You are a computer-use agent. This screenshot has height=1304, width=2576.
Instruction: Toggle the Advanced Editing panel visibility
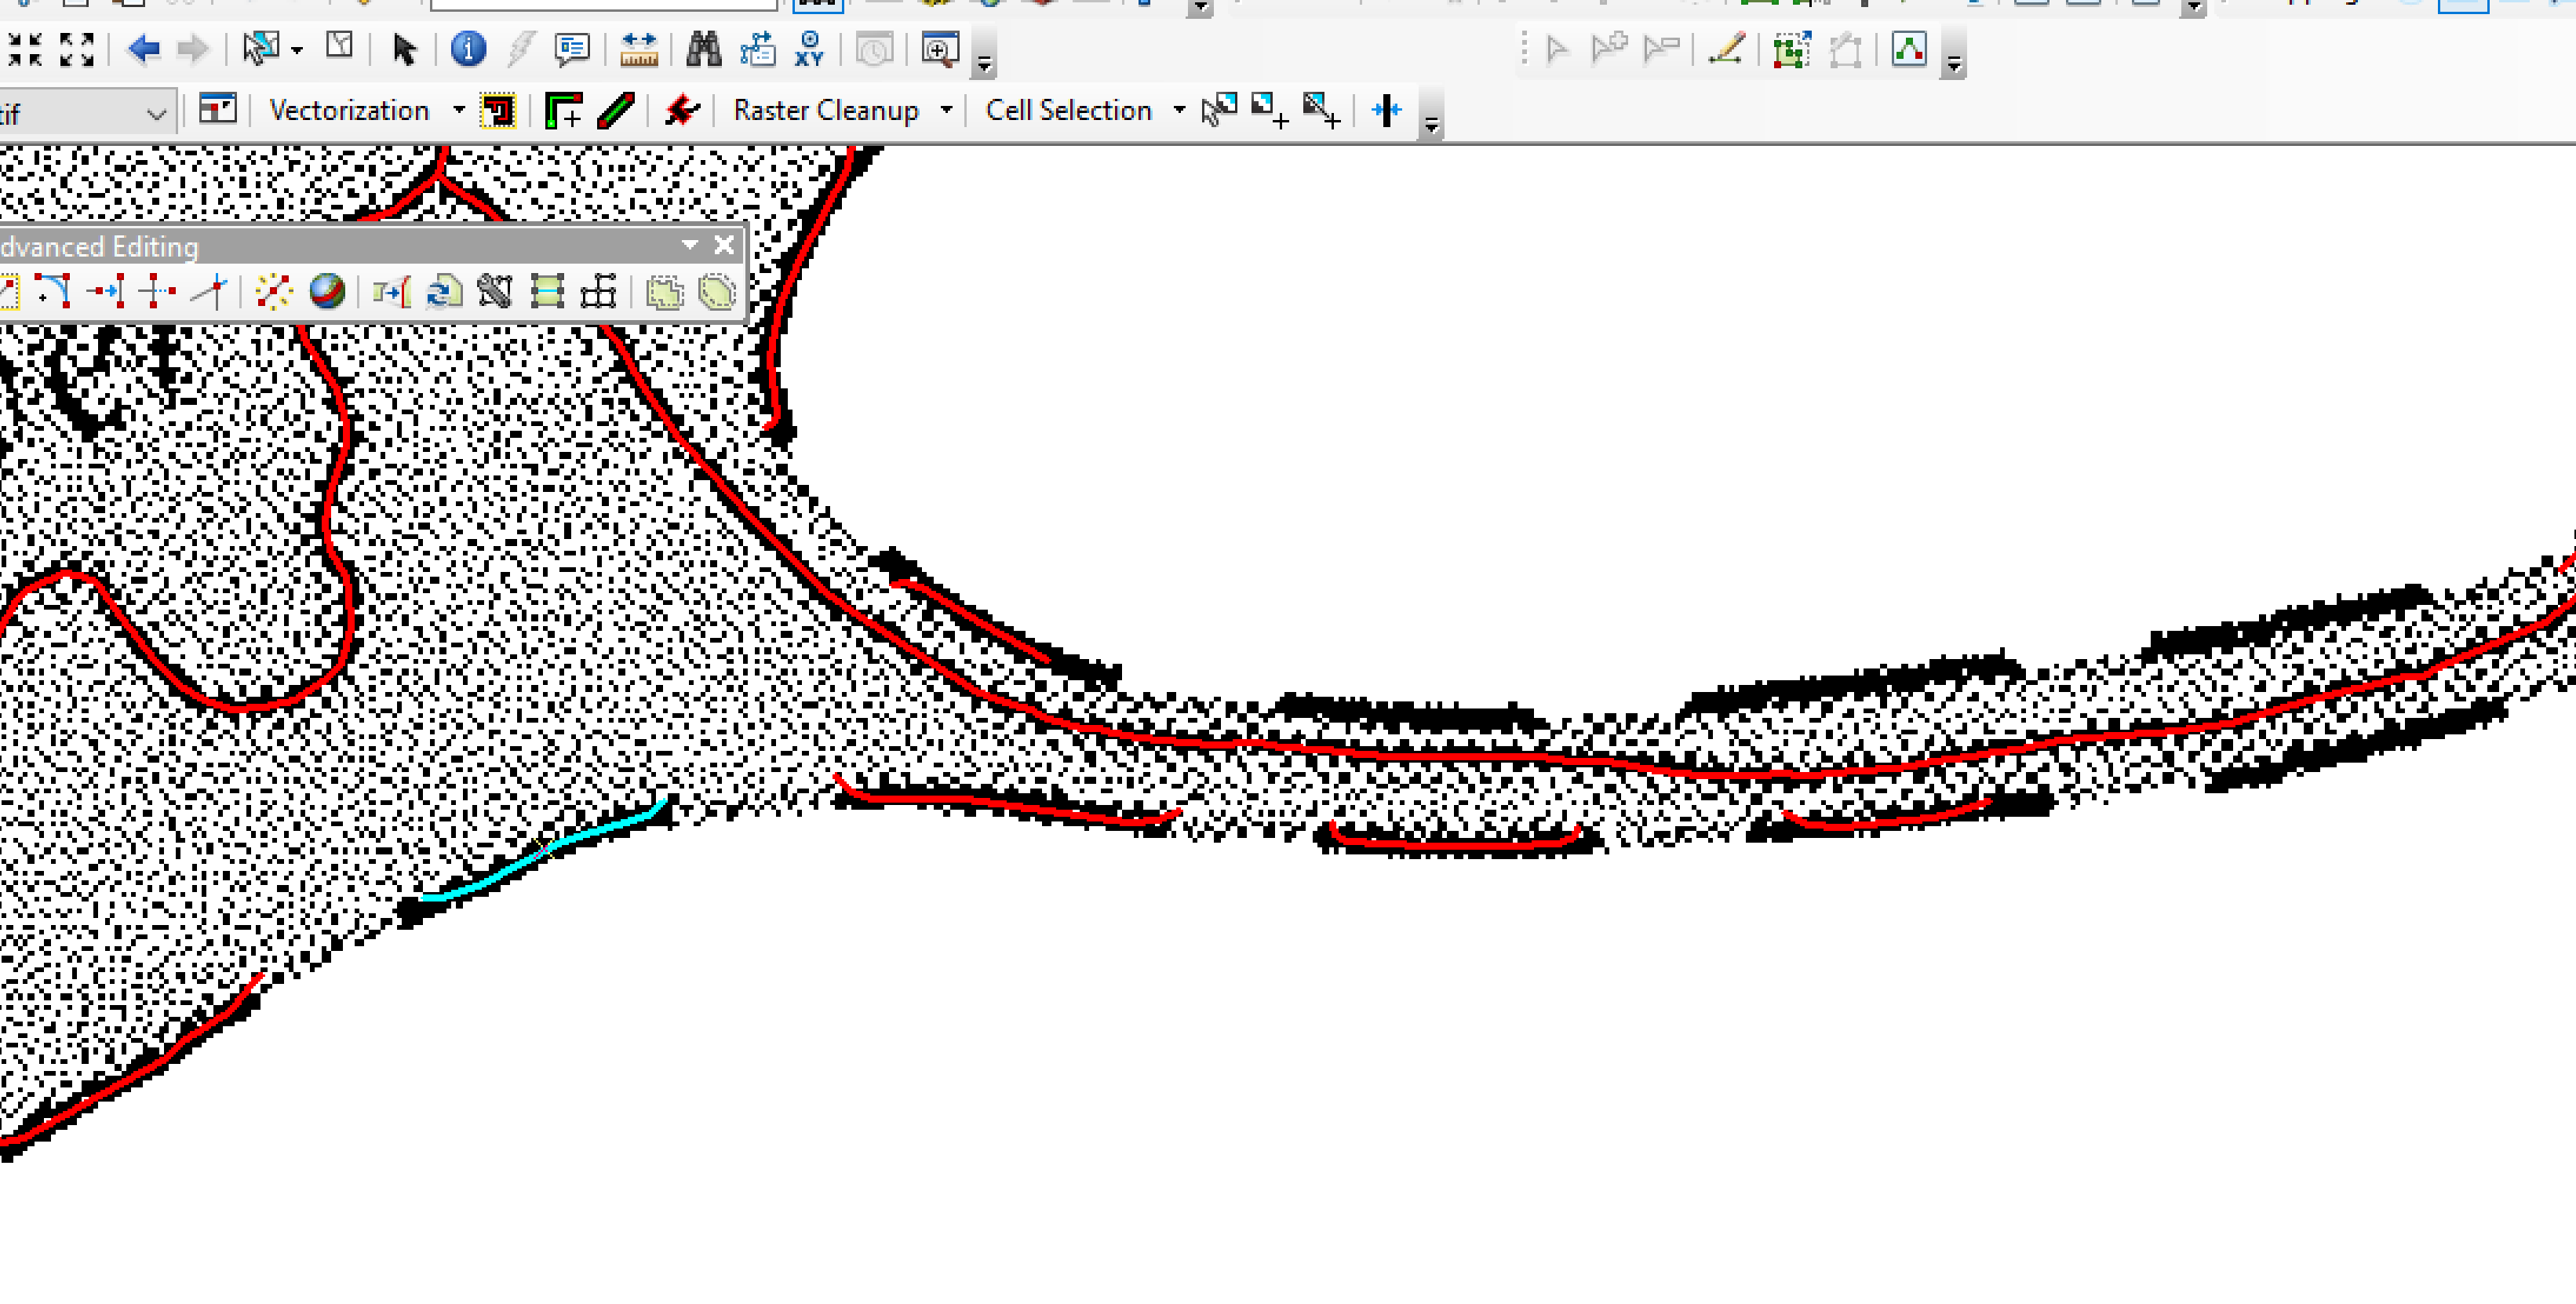click(723, 245)
